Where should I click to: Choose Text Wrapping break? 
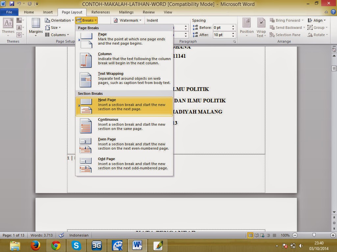point(124,80)
